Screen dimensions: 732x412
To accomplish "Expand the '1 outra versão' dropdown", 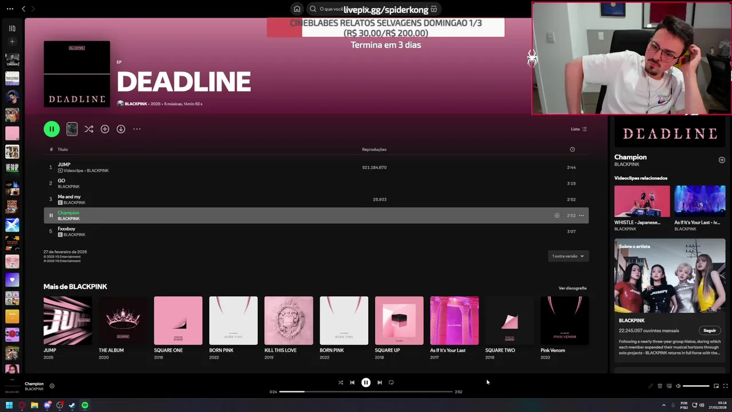I will [568, 256].
